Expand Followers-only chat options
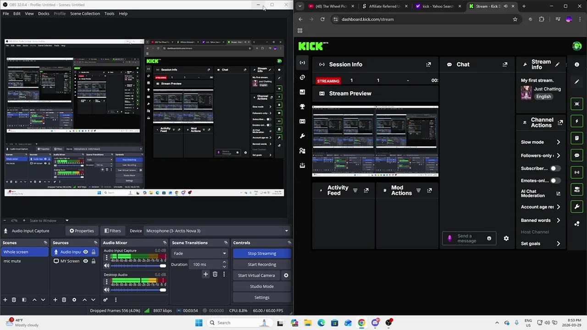 (x=558, y=155)
